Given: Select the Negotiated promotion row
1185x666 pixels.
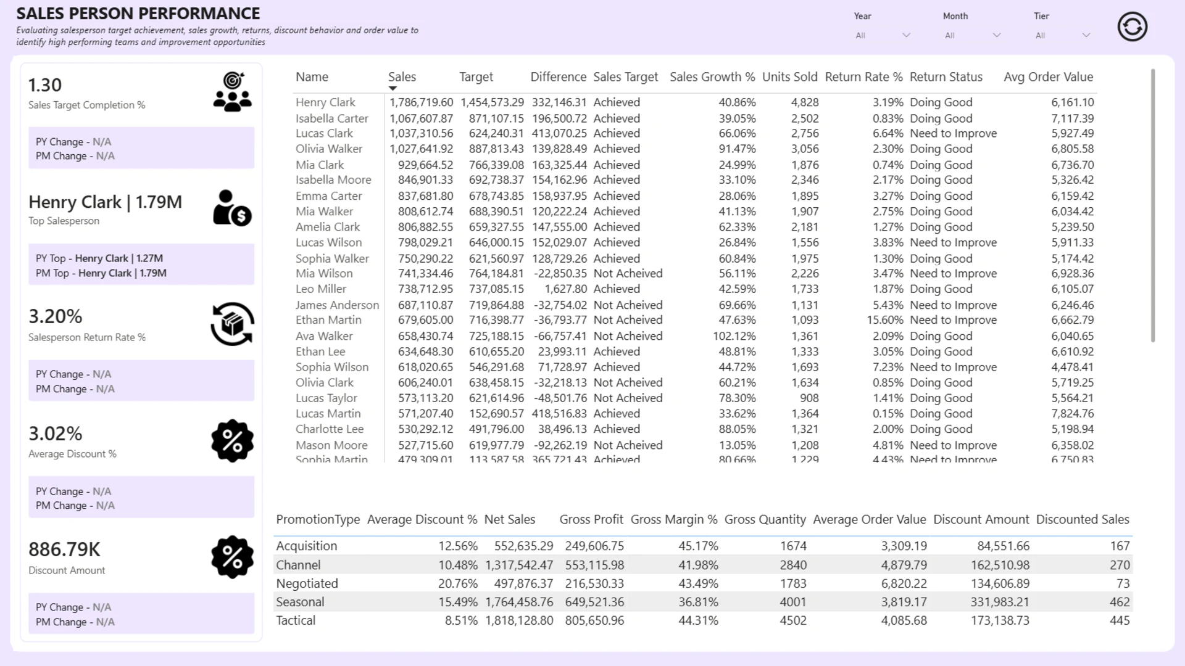Looking at the screenshot, I should tap(703, 583).
